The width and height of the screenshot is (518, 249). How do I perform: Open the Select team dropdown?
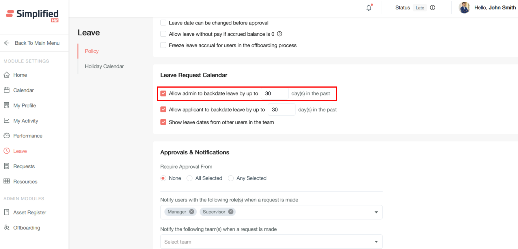271,242
